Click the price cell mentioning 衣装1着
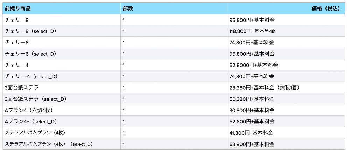The height and width of the screenshot is (150, 350). pos(264,88)
